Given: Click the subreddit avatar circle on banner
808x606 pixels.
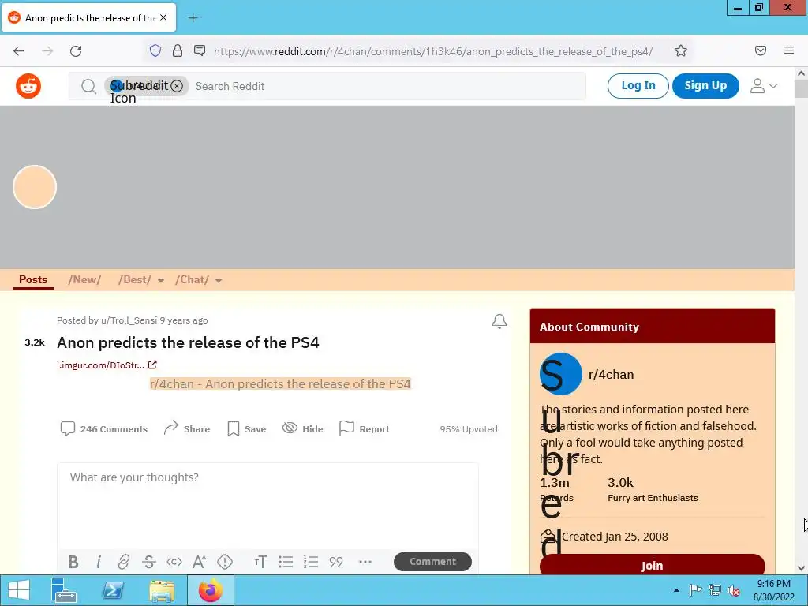Looking at the screenshot, I should coord(35,187).
